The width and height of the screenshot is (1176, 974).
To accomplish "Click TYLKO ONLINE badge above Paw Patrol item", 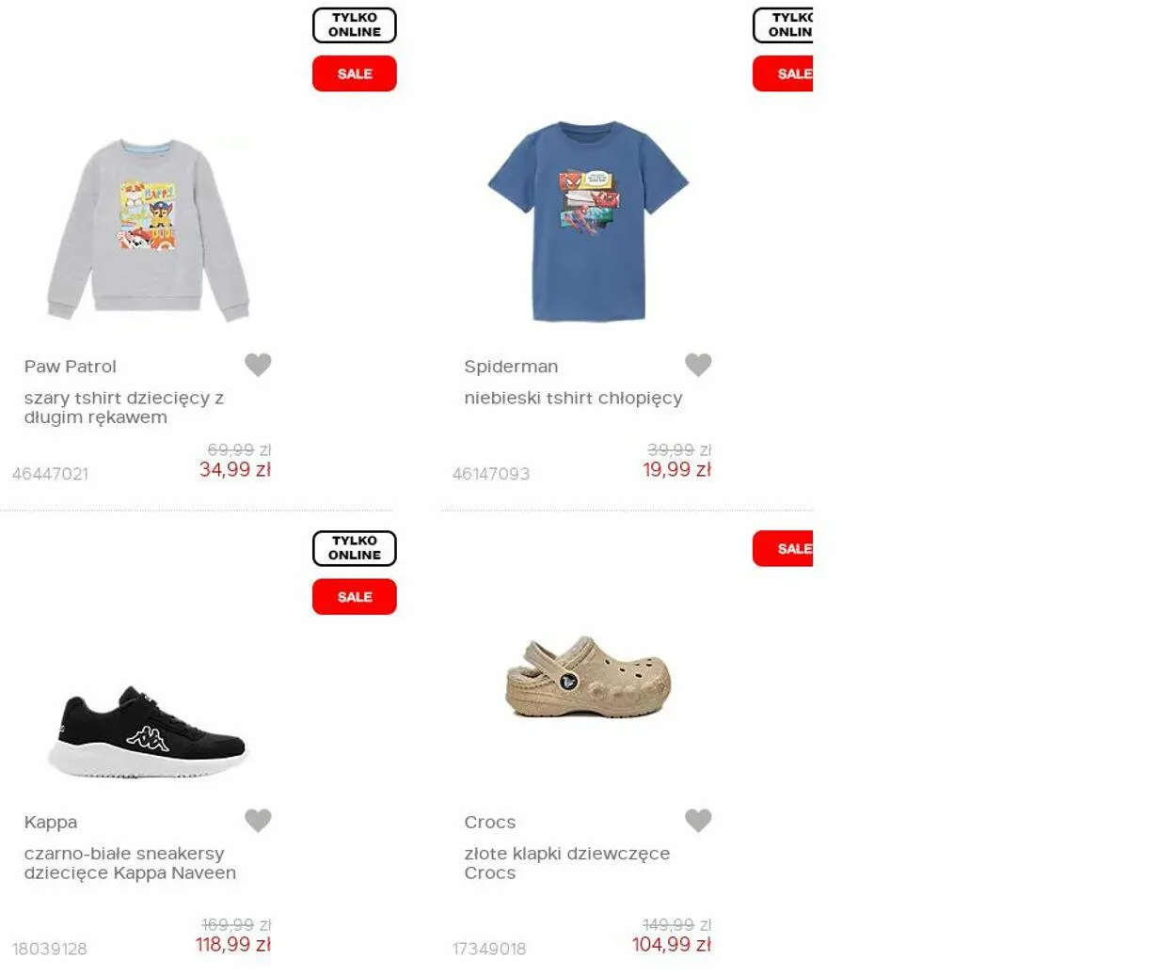I will pos(355,25).
